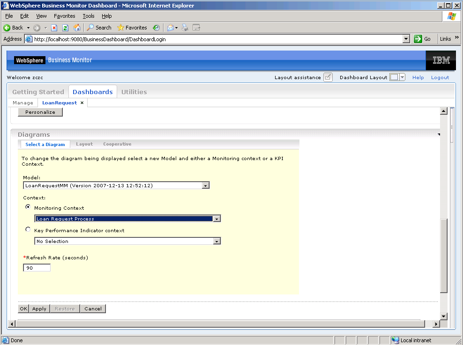Click the horizontal scrollbar right arrow
The height and width of the screenshot is (345, 463).
[x=436, y=324]
